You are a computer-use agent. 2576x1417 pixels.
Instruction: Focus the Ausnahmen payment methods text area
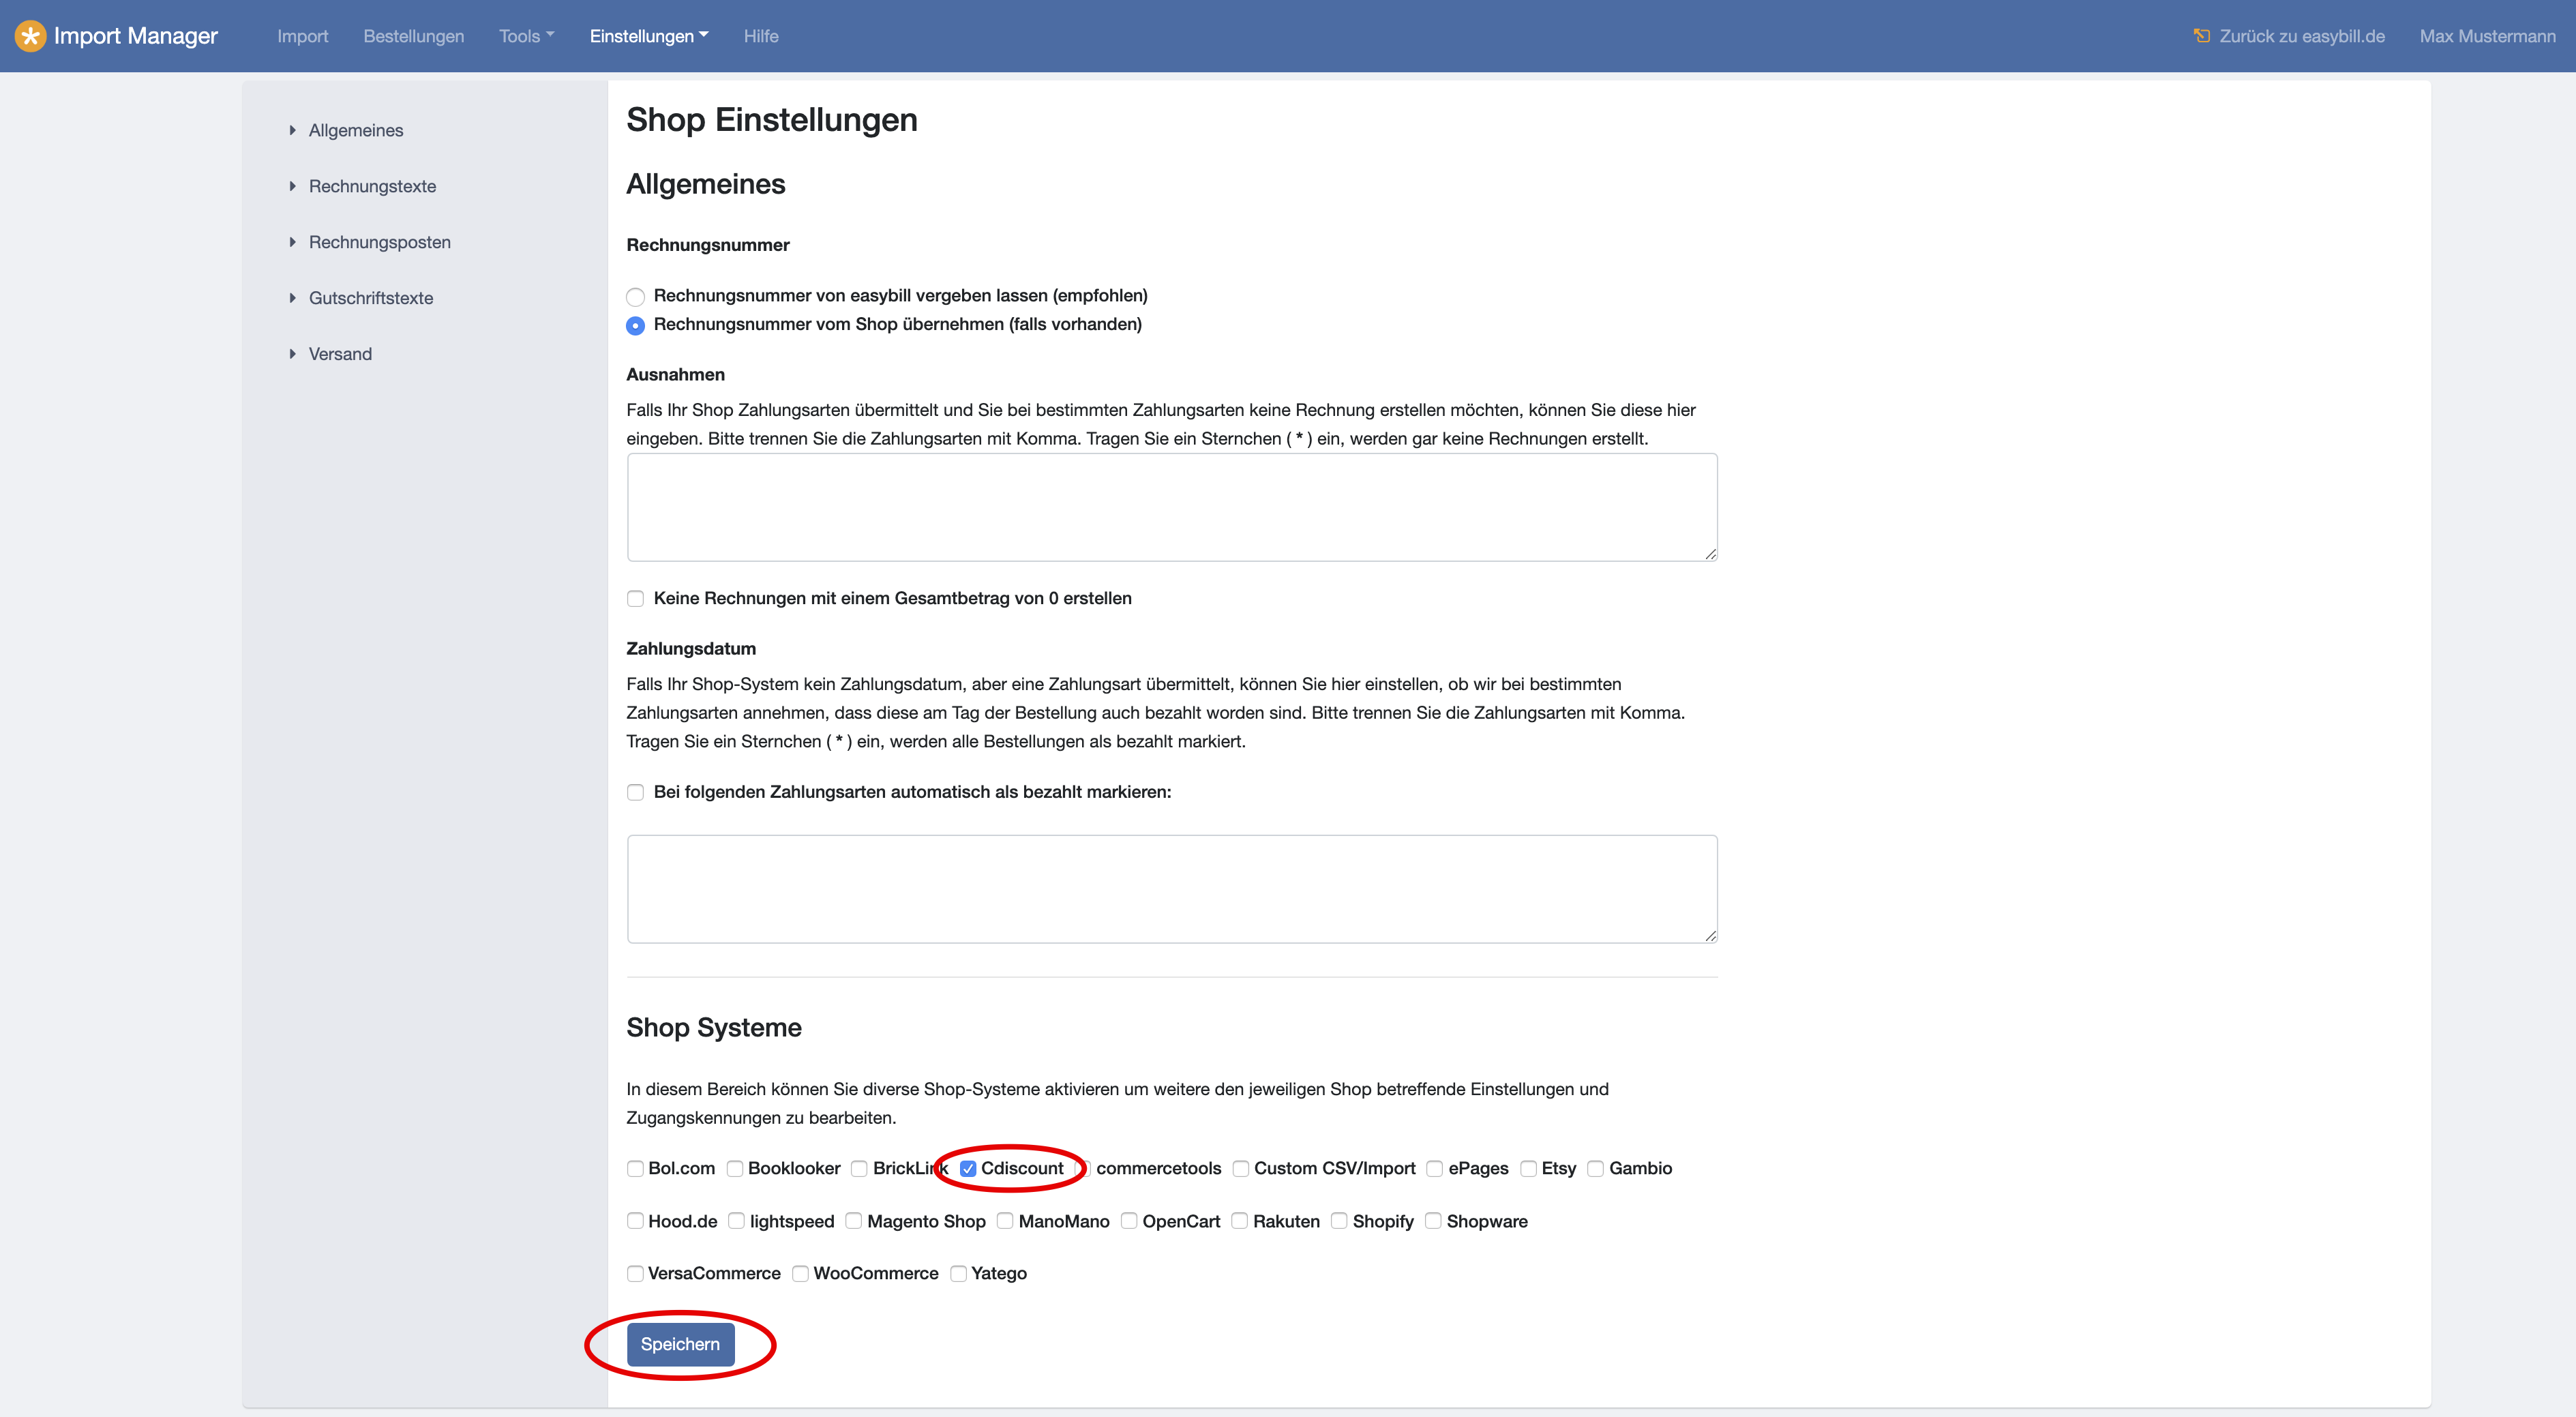(1172, 507)
